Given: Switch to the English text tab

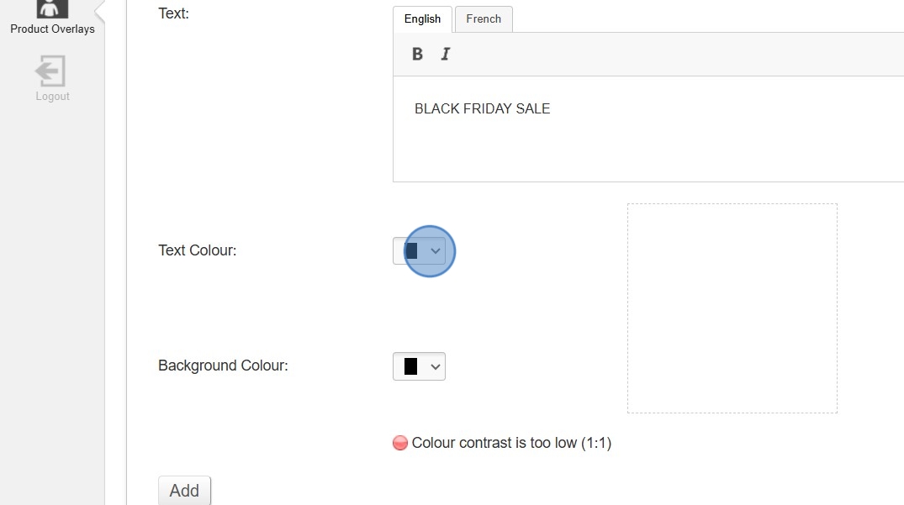Looking at the screenshot, I should tap(422, 18).
